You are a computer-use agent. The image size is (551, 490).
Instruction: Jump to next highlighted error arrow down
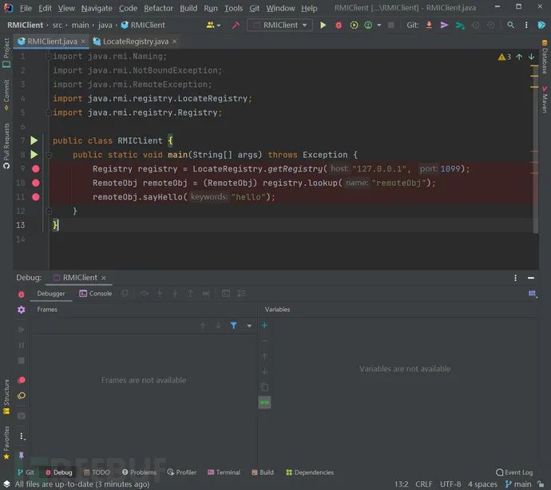click(x=531, y=57)
